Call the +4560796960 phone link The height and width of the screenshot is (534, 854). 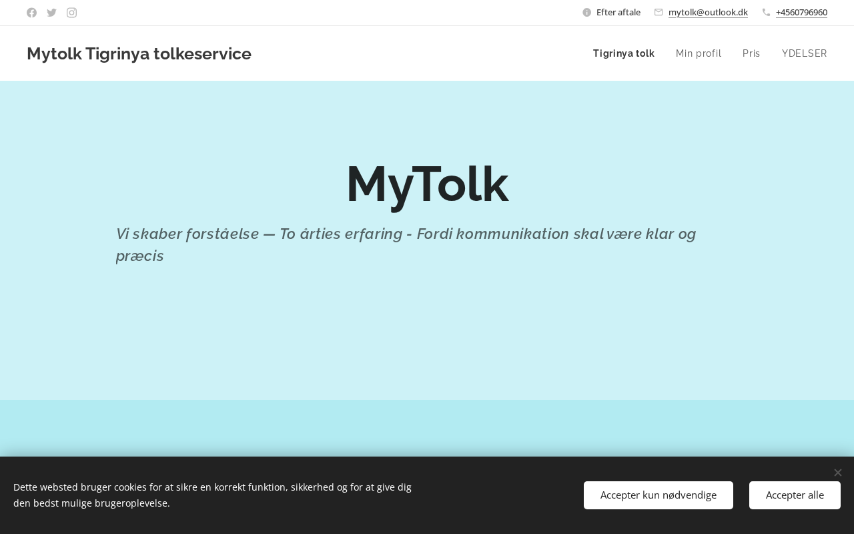[x=801, y=13]
